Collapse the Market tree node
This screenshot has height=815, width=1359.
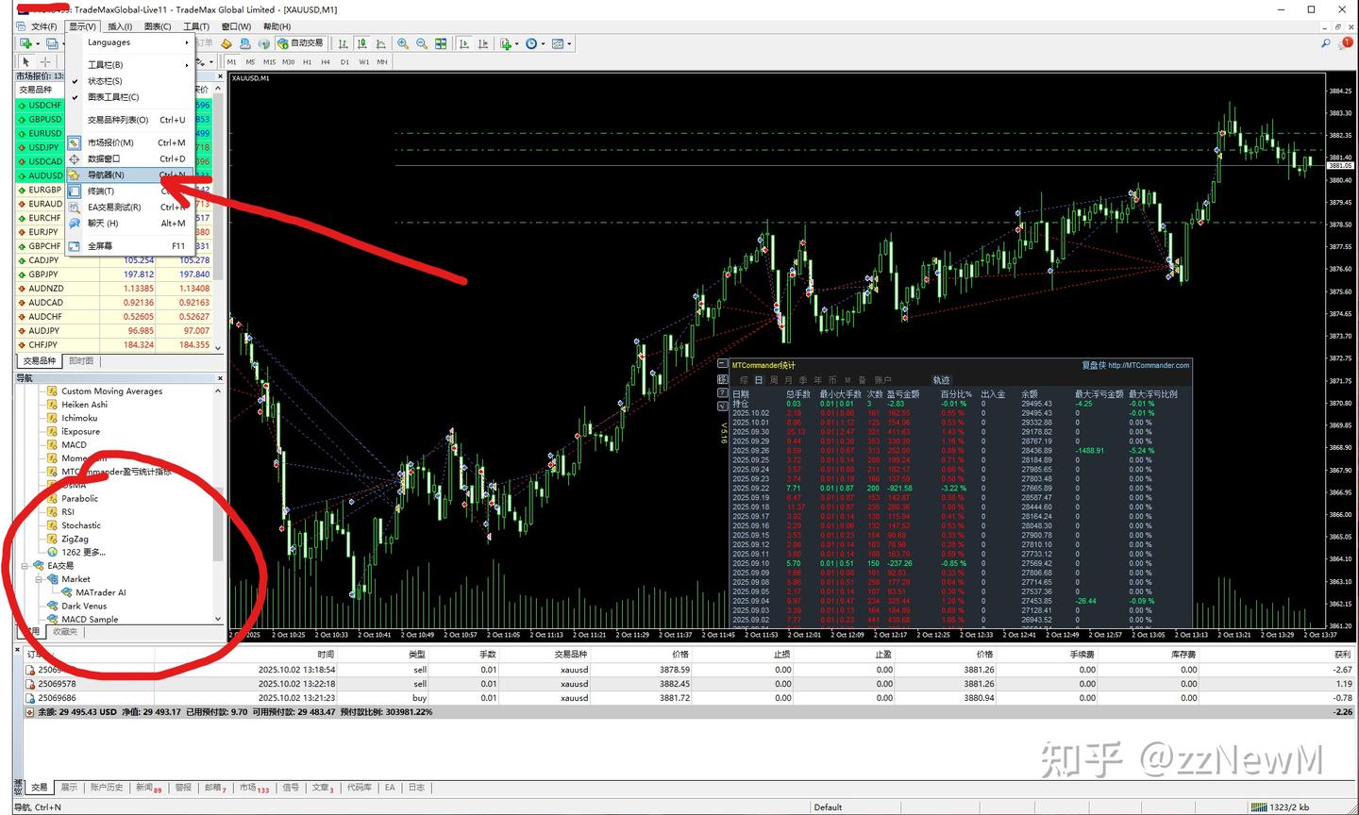pos(39,579)
